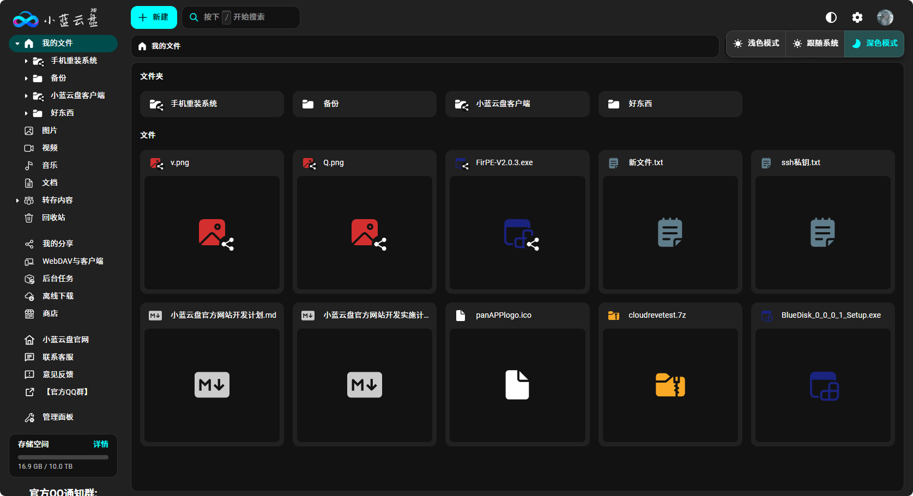Collapse the 我的文件 tree arrow
Image resolution: width=913 pixels, height=496 pixels.
point(17,44)
